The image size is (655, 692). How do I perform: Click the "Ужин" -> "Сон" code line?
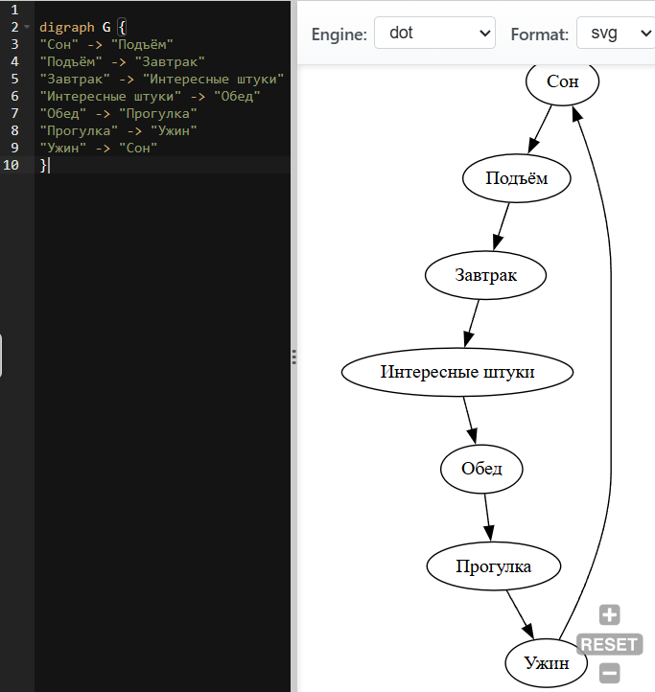pyautogui.click(x=98, y=148)
